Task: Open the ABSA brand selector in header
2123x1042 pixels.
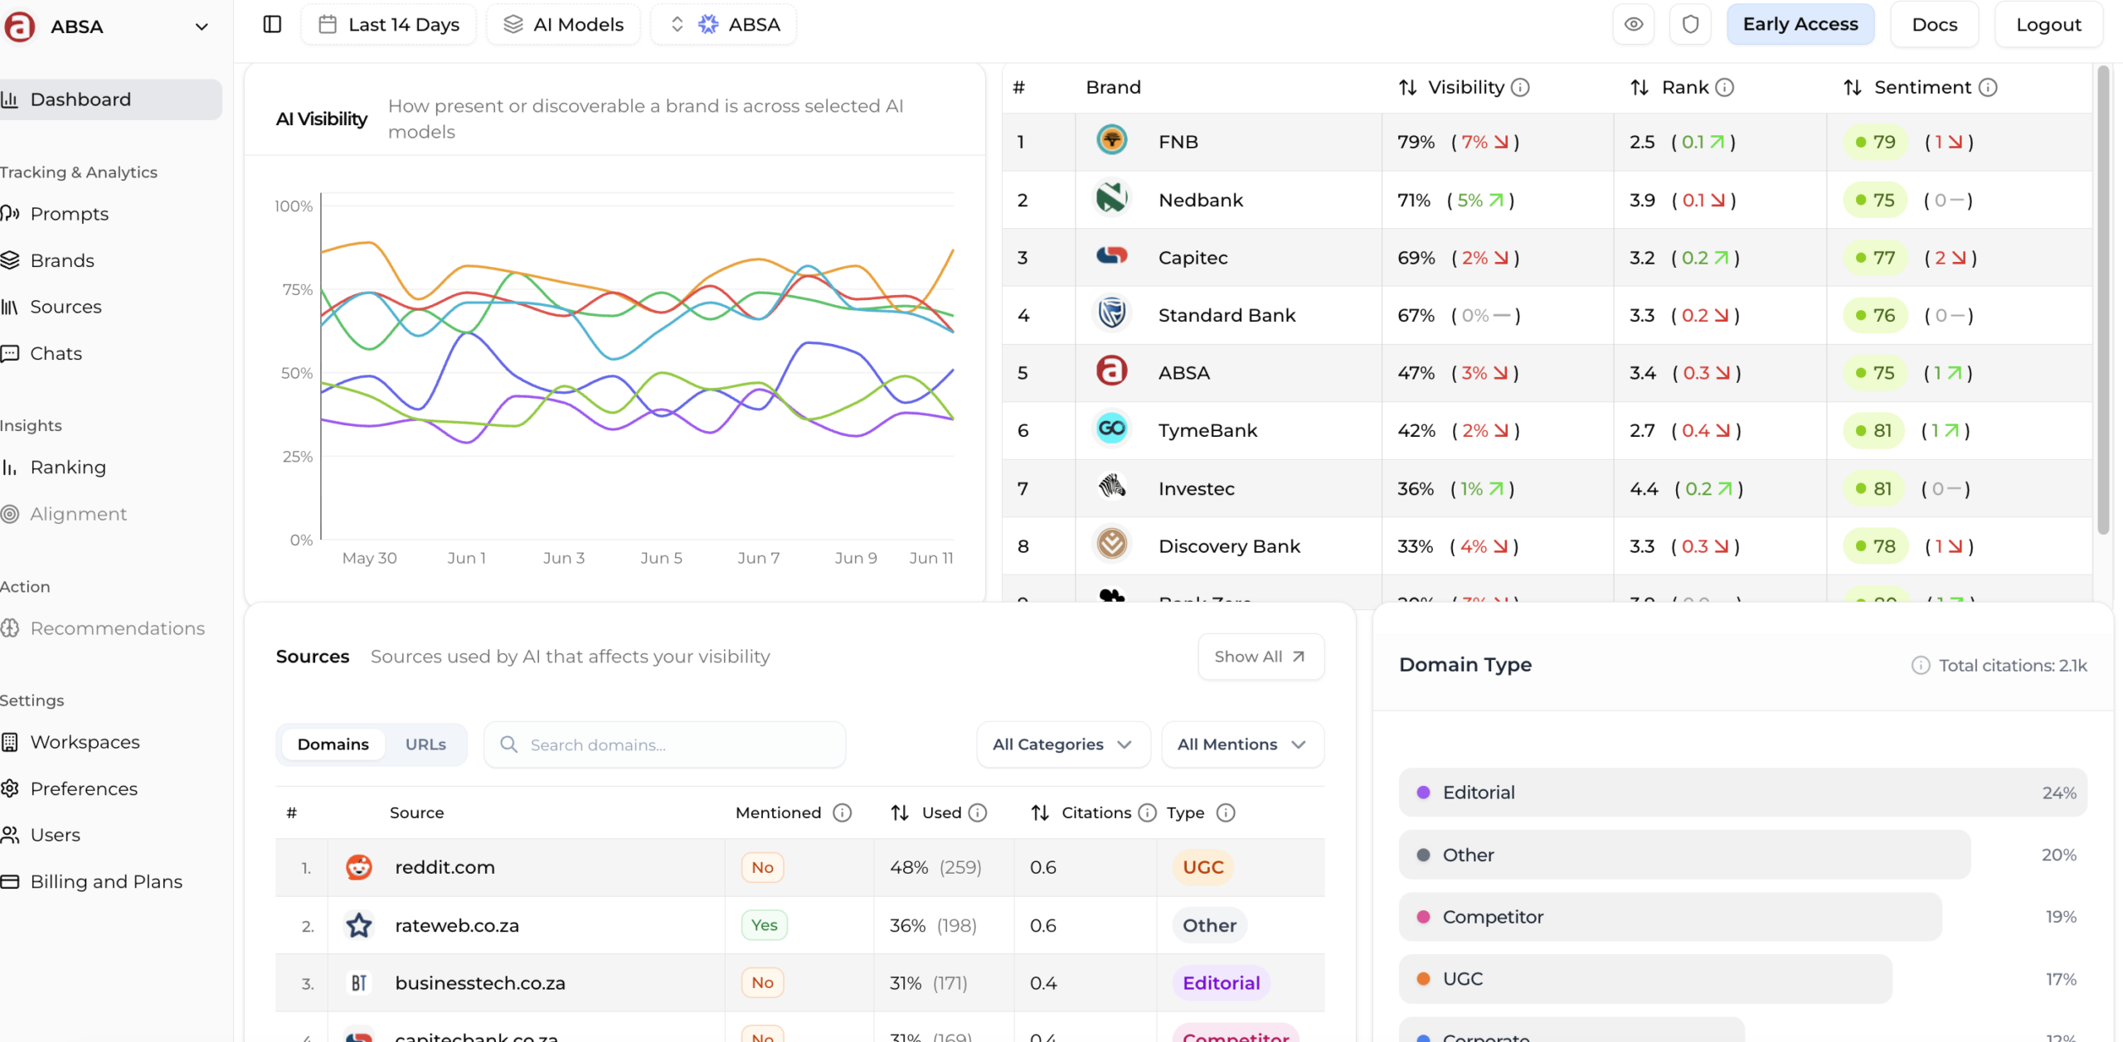Action: coord(724,25)
